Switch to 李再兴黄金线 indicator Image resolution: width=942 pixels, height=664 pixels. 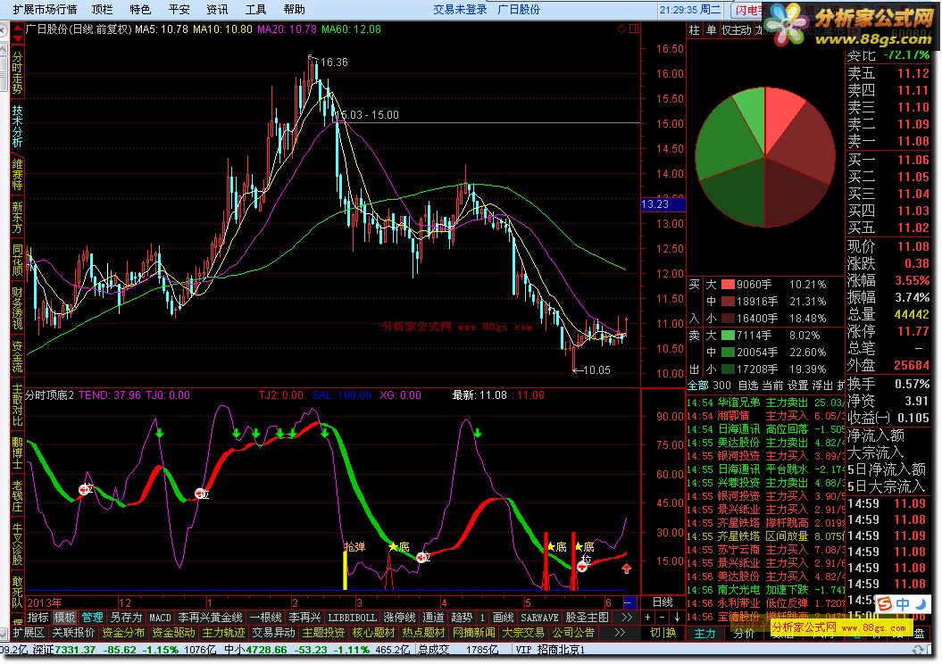210,618
